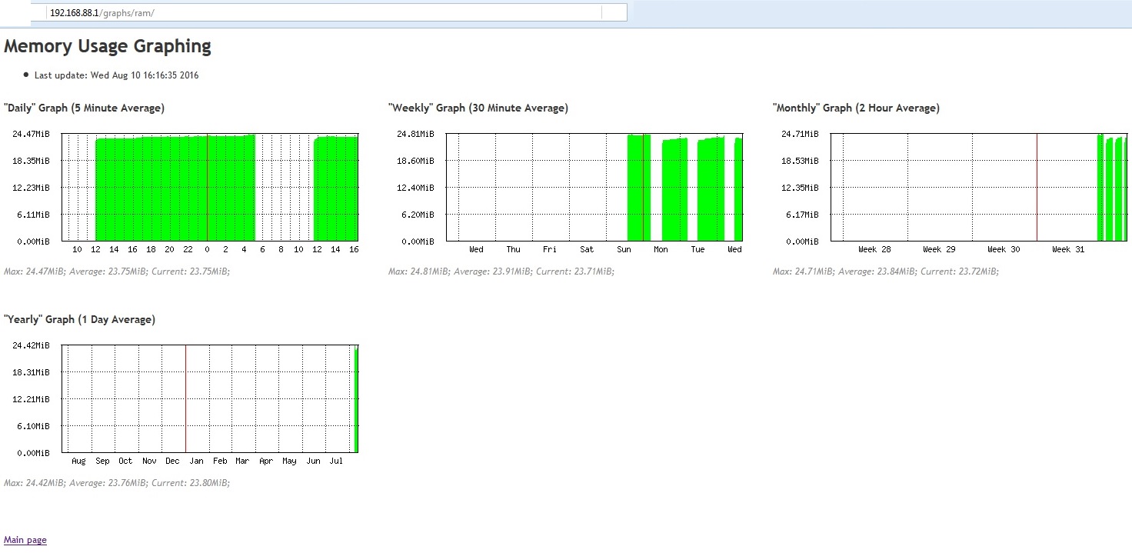Screen dimensions: 1132x553
Task: Click the Sun label on Weekly graph axis
Action: 624,249
